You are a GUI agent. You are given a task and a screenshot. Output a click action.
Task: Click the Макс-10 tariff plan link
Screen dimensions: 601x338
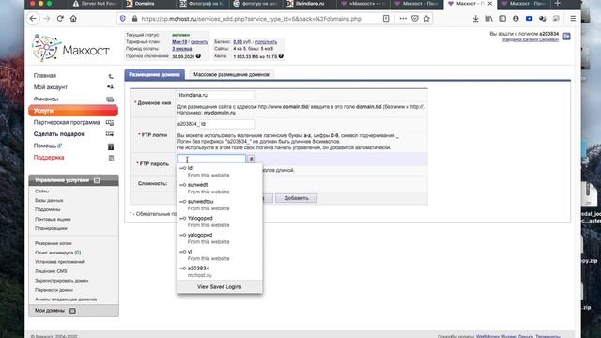pos(179,41)
